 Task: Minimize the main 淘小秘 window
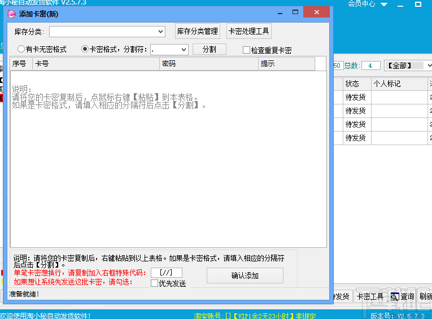400,5
